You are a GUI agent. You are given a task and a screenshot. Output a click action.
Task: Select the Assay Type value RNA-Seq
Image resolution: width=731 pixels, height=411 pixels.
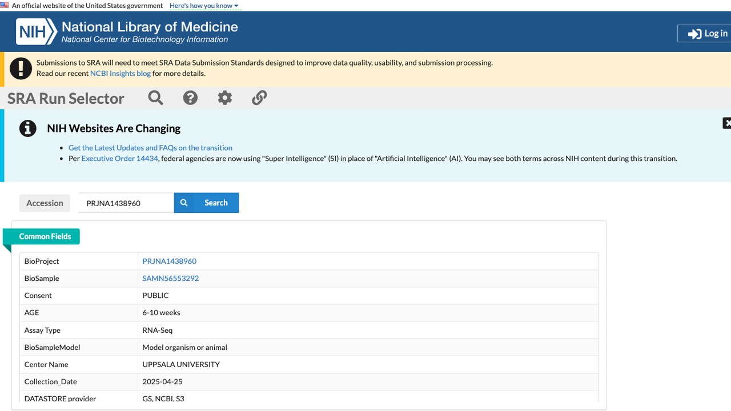pos(158,330)
